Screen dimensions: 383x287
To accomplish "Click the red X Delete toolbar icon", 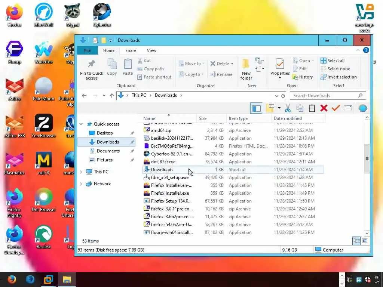I will (324, 108).
